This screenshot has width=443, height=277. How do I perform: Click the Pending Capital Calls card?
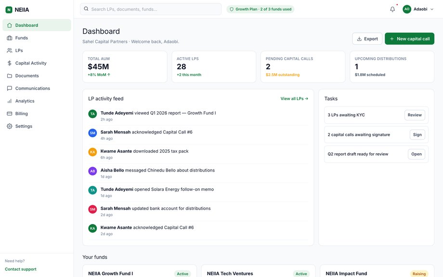[303, 66]
